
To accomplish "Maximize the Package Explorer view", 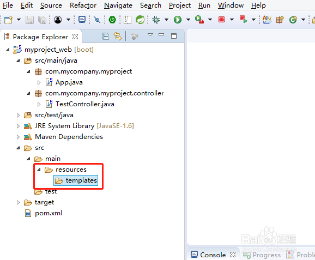I will [174, 36].
